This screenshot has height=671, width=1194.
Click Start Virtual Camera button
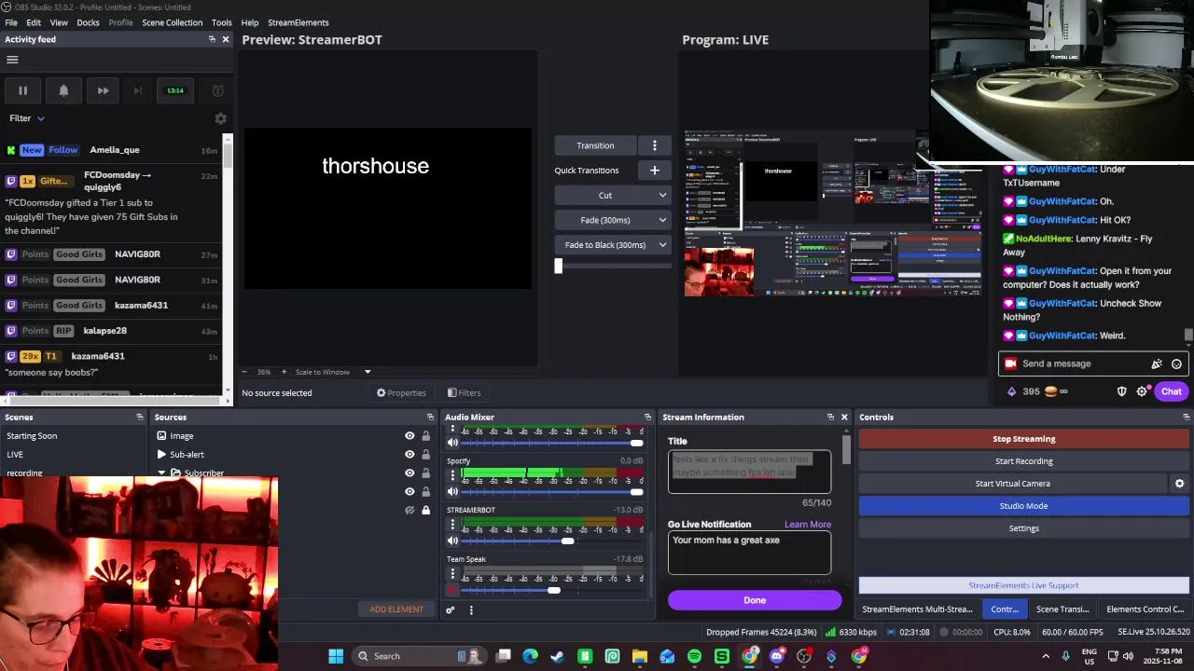1012,484
